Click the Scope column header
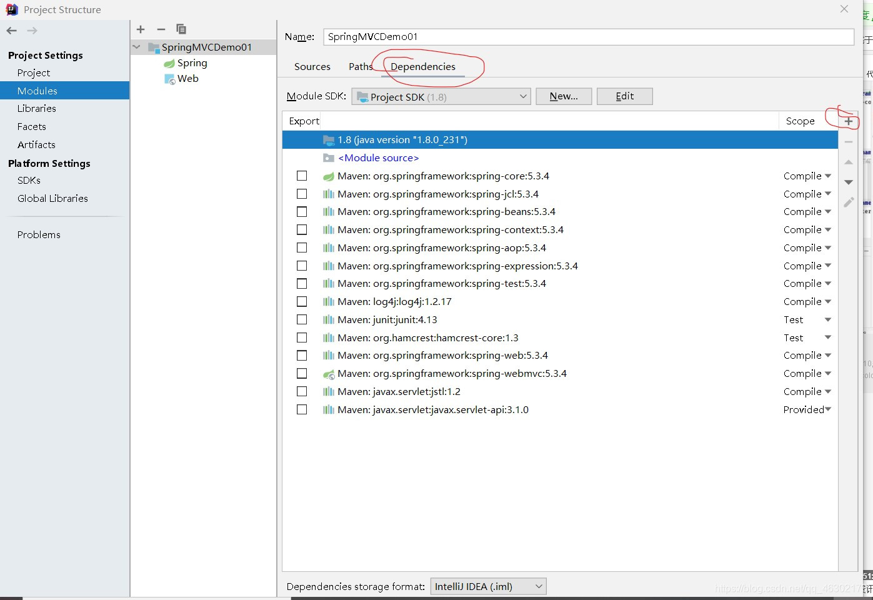 [801, 121]
